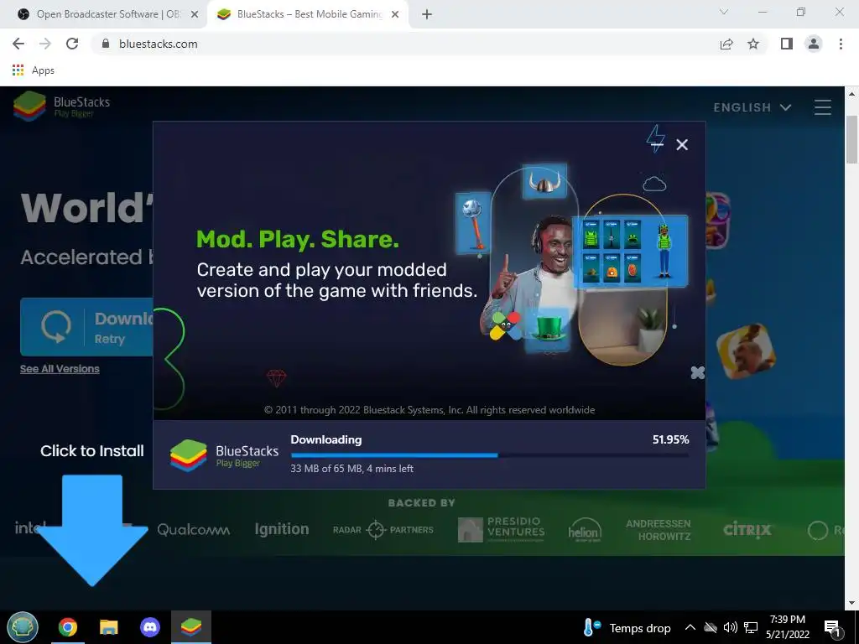Click the BlueStacks logo in download panel
Screen dimensions: 859x644
click(x=224, y=455)
